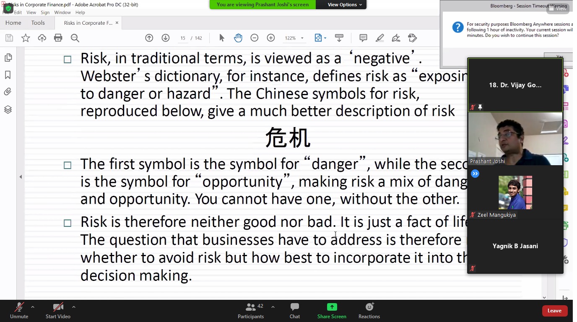Click Yes in Bloomberg timeout dialog

pos(560,57)
